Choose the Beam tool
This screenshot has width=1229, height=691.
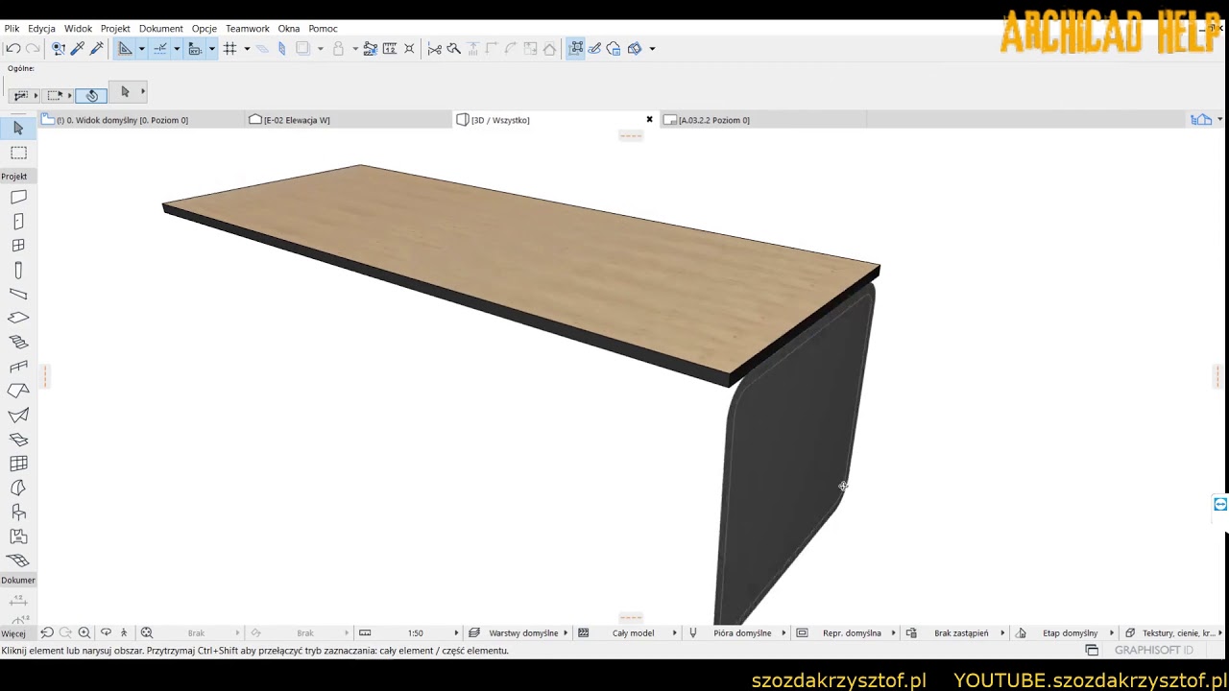point(18,294)
